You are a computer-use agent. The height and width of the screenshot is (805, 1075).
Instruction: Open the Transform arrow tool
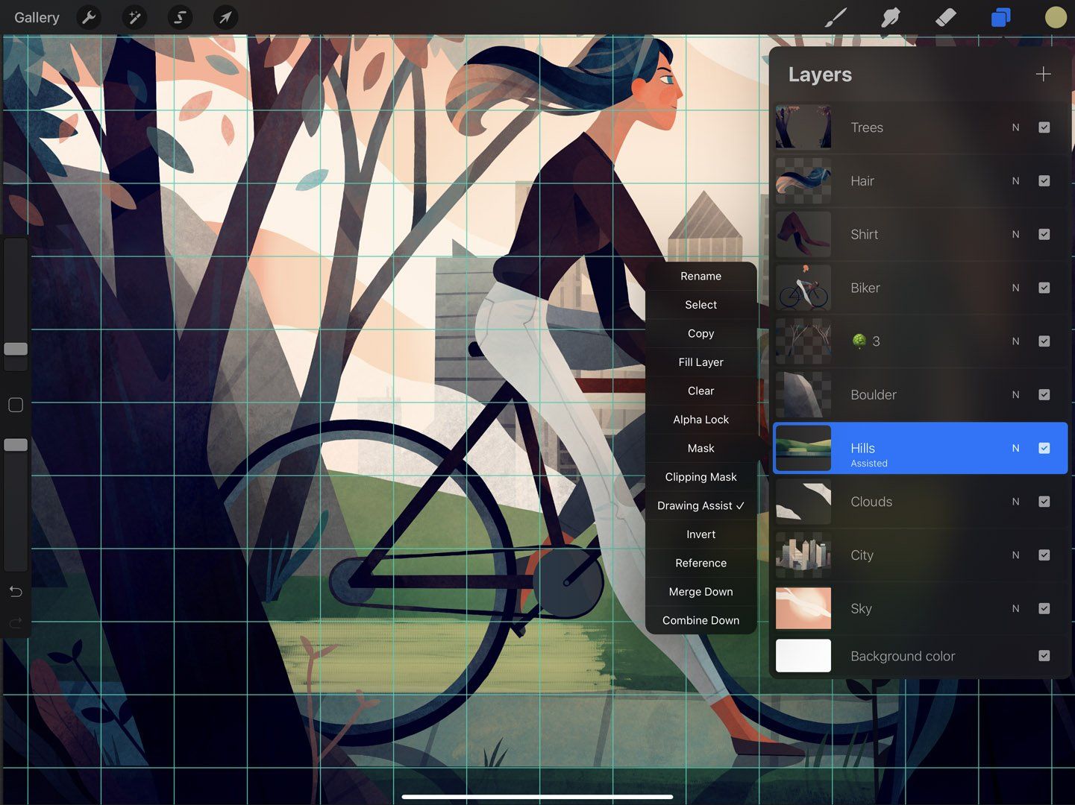[x=225, y=17]
